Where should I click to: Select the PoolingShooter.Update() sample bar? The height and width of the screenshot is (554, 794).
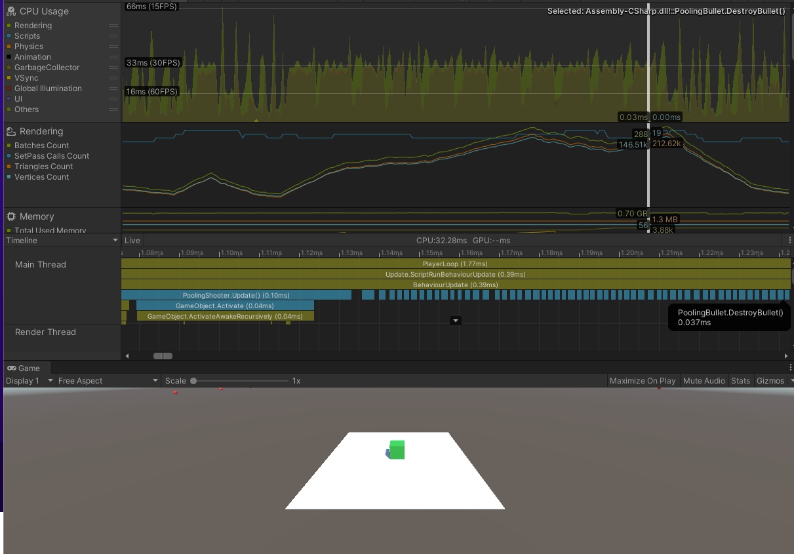pos(236,295)
